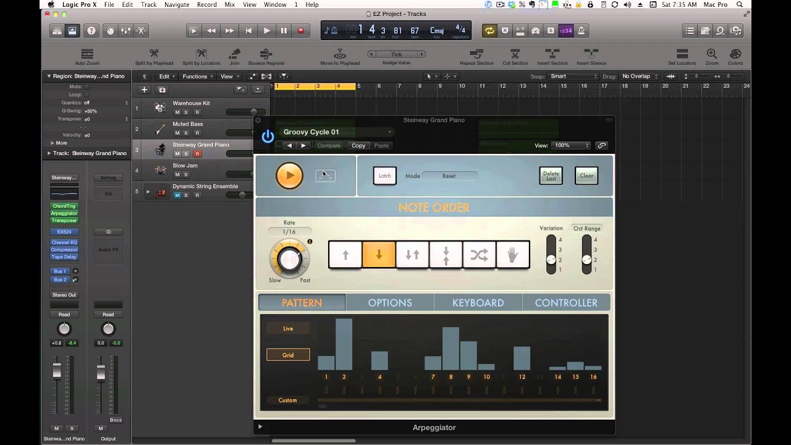Click the Insert Section icon
Image resolution: width=791 pixels, height=445 pixels.
coord(552,54)
